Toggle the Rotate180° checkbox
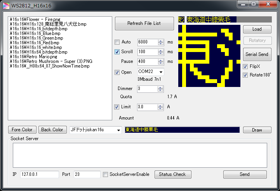Screen dimensions: 280x191 [x=245, y=75]
